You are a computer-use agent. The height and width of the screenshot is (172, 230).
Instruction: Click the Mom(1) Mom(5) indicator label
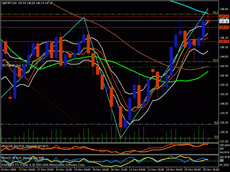point(23,158)
